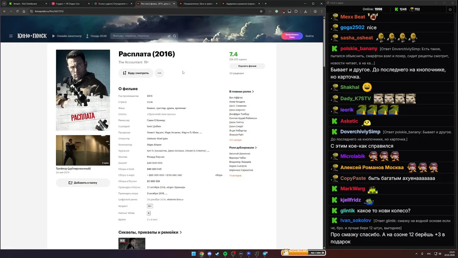Switch to the Stream - Kick Dashboard tab

(x=28, y=4)
